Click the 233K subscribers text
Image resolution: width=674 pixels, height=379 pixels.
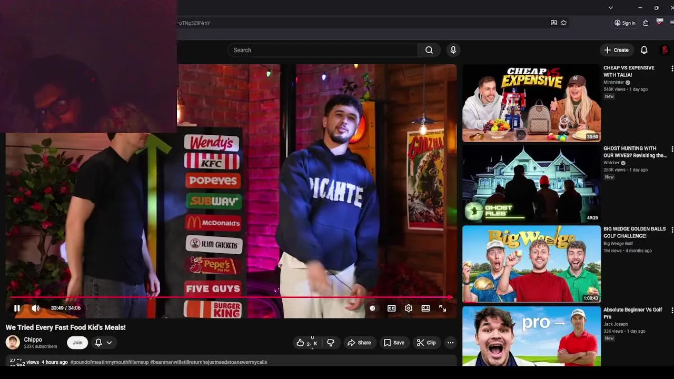pyautogui.click(x=41, y=347)
